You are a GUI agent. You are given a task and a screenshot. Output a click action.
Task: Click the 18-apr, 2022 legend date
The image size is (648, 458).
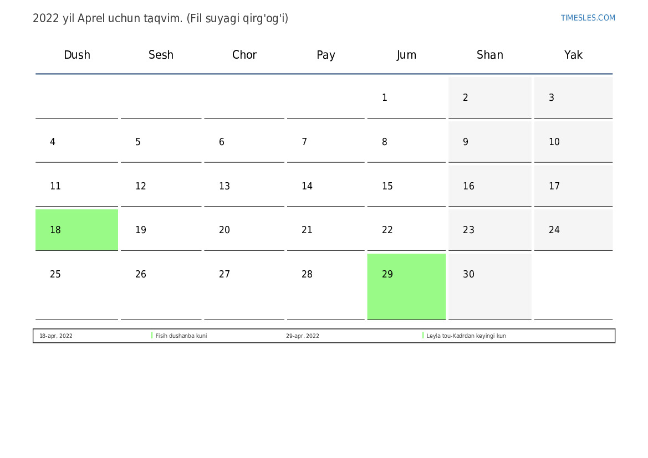click(x=56, y=336)
